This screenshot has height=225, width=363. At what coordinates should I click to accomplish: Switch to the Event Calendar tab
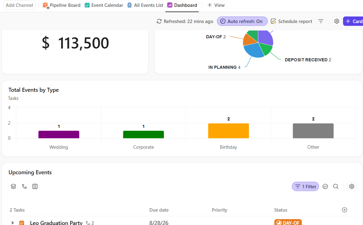click(104, 5)
